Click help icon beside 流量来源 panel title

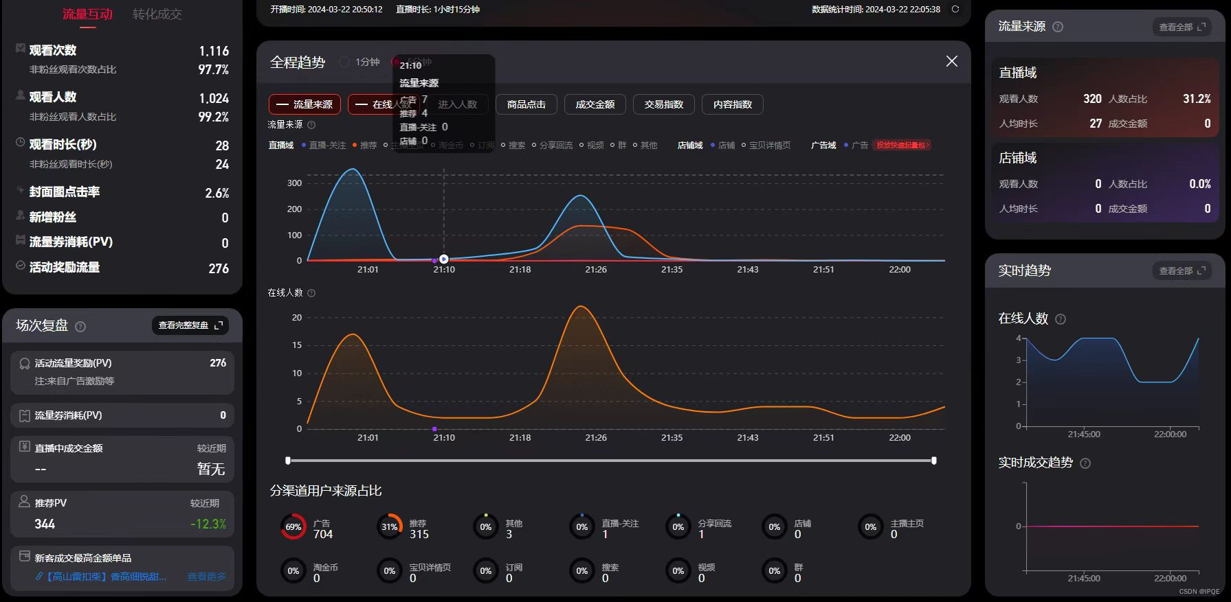pos(1058,27)
